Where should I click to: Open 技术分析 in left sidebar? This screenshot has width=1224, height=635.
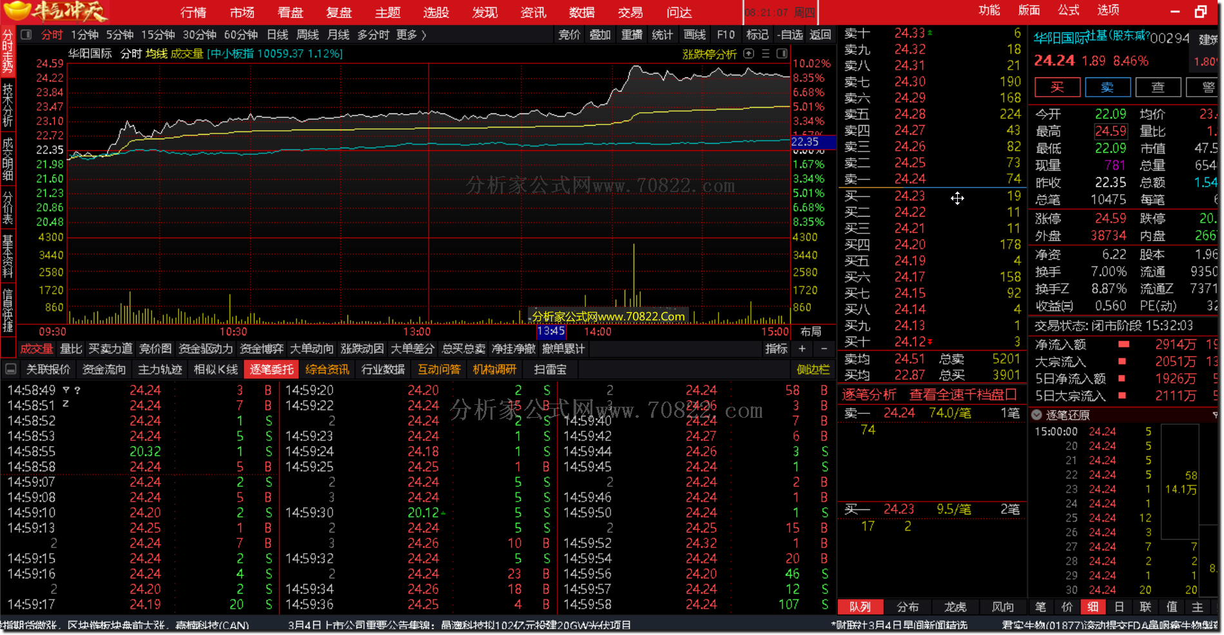pos(8,105)
